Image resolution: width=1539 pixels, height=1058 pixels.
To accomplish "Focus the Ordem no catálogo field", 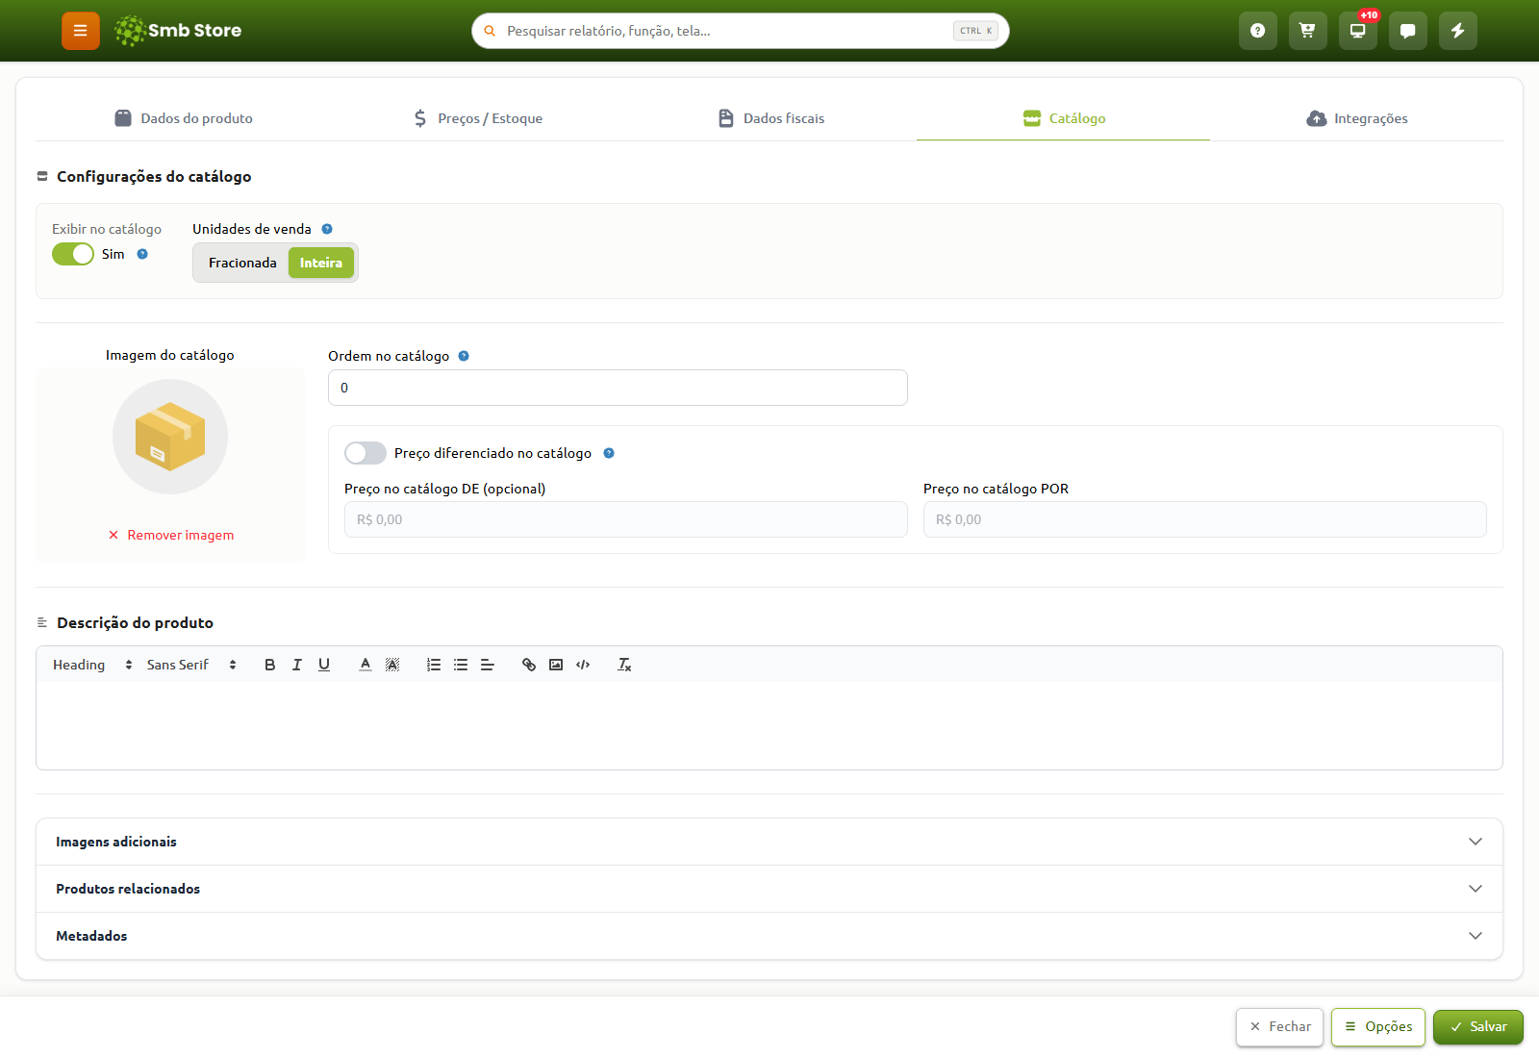I will (618, 388).
